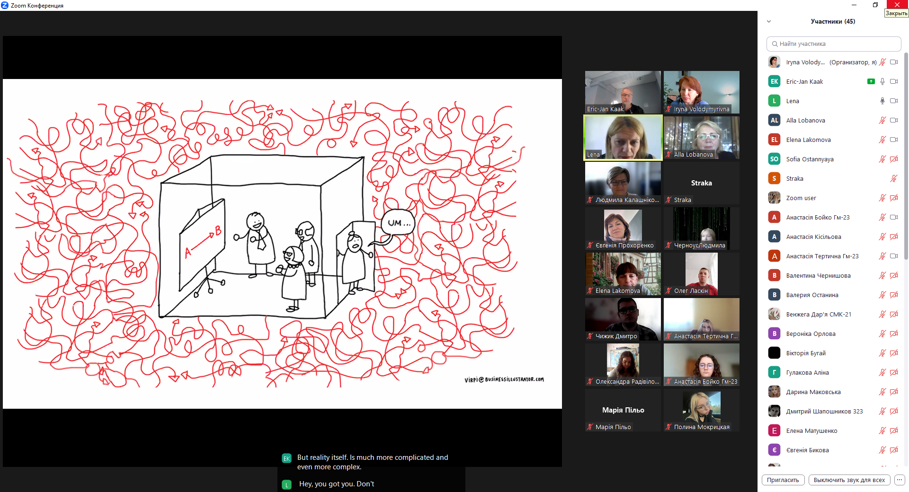Toggle Iryna Volodymyrivna's own muted microphone
909x492 pixels.
(882, 62)
